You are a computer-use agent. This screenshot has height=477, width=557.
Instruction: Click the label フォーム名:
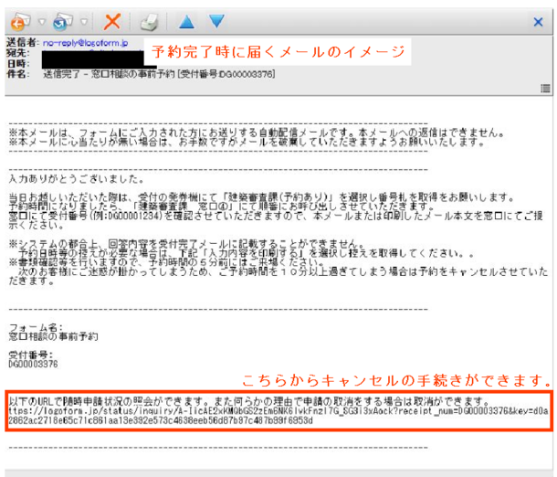click(x=36, y=327)
